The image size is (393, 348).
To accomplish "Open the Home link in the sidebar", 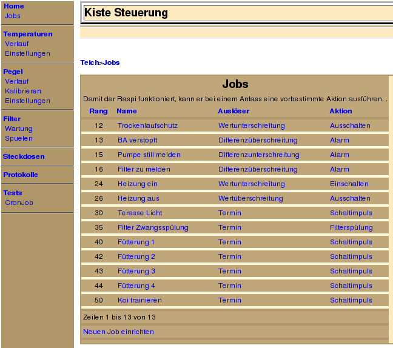I will point(14,6).
